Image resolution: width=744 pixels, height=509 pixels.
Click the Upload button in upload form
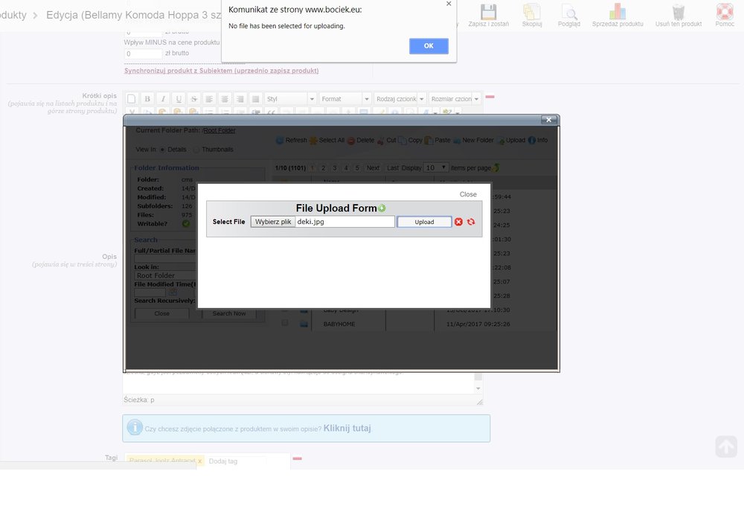(x=424, y=222)
